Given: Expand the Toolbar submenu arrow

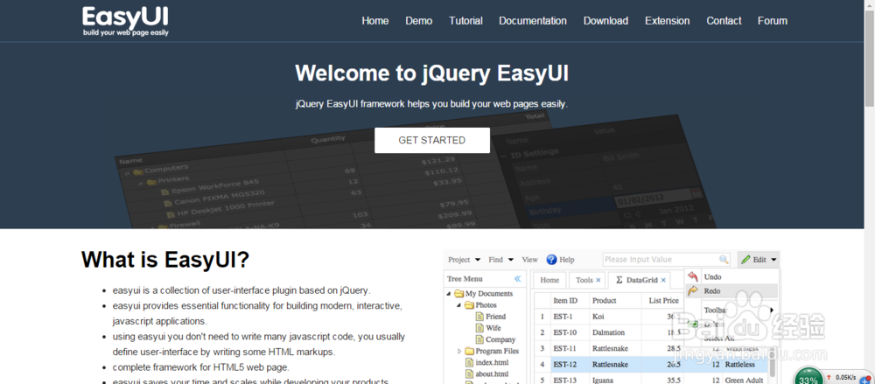Looking at the screenshot, I should tap(773, 310).
